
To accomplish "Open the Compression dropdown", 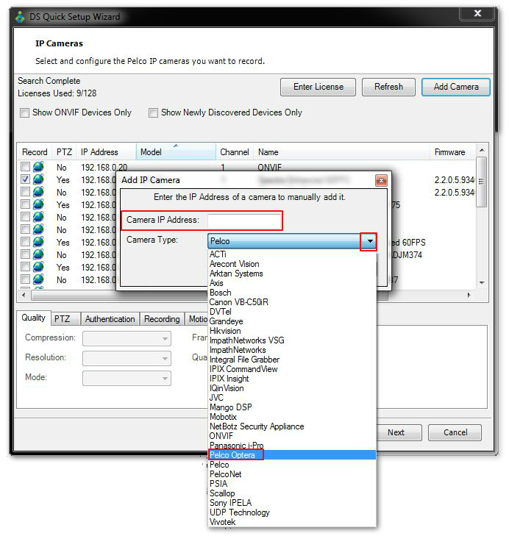I will click(x=127, y=339).
